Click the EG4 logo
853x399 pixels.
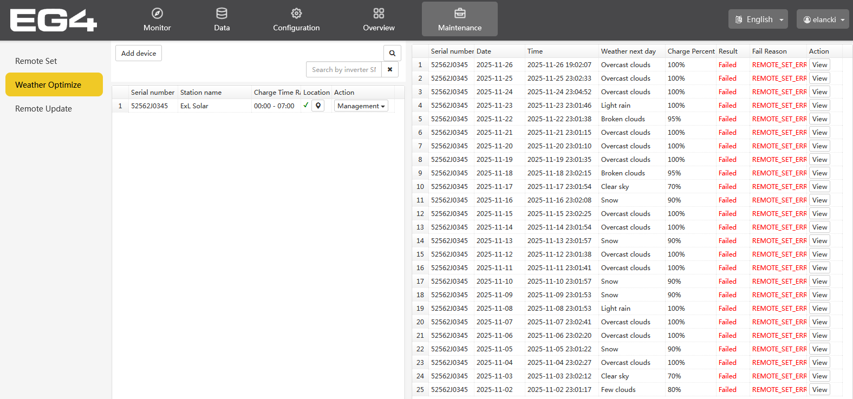pos(53,21)
